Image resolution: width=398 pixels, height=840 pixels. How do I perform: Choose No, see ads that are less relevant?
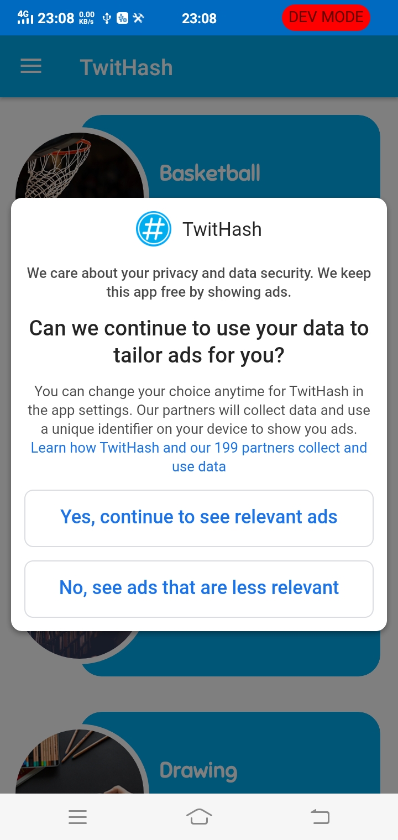pyautogui.click(x=199, y=589)
